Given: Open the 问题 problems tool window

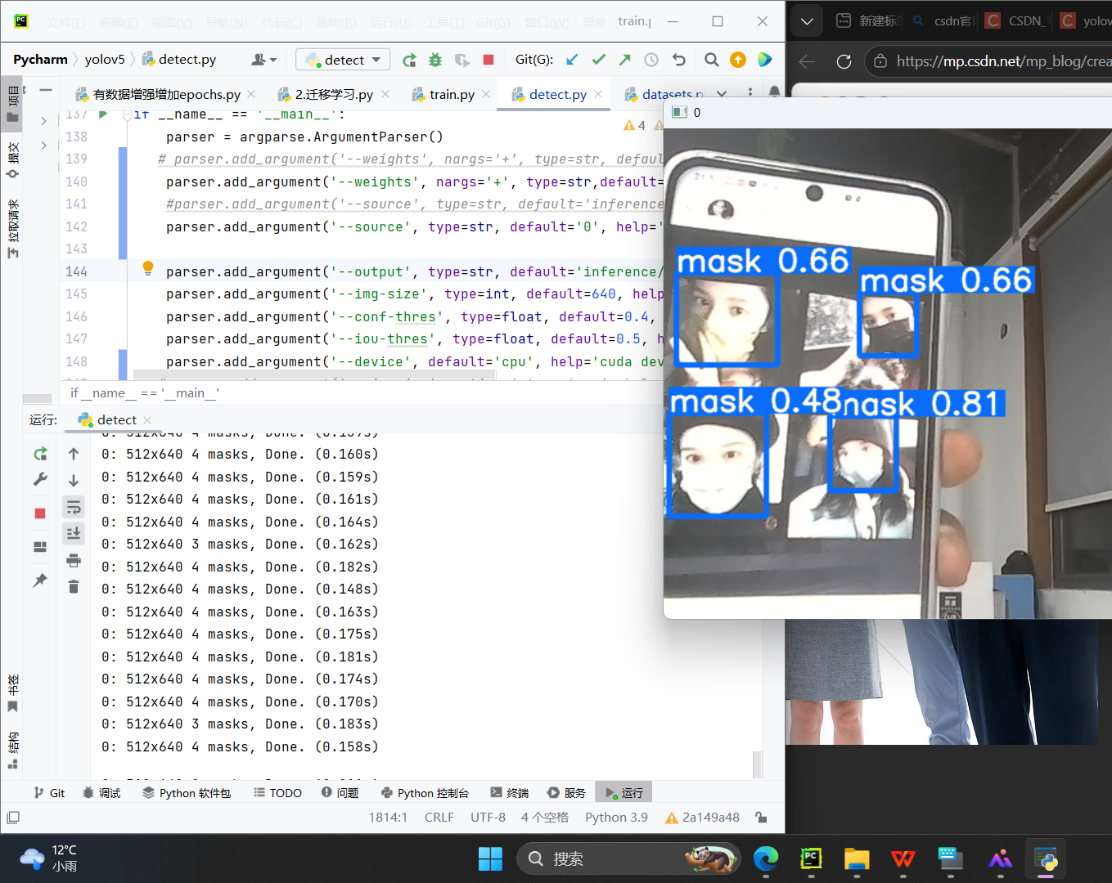Looking at the screenshot, I should click(x=340, y=793).
